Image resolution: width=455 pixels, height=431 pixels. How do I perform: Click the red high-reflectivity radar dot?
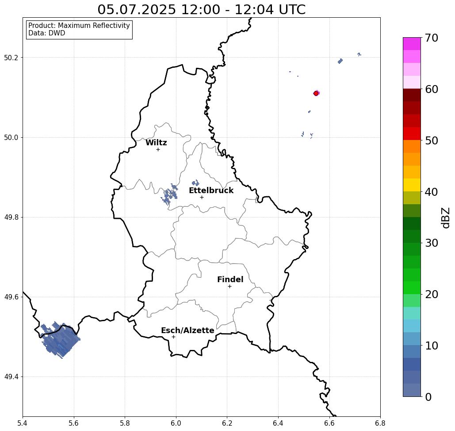(316, 93)
